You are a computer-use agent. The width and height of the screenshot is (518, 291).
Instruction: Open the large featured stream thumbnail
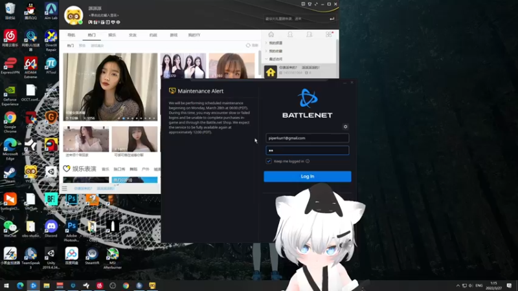tap(110, 87)
